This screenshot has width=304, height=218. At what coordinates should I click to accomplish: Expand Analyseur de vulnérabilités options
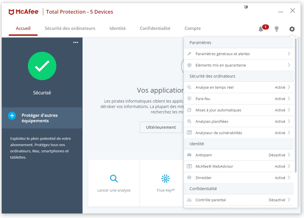[x=289, y=133]
